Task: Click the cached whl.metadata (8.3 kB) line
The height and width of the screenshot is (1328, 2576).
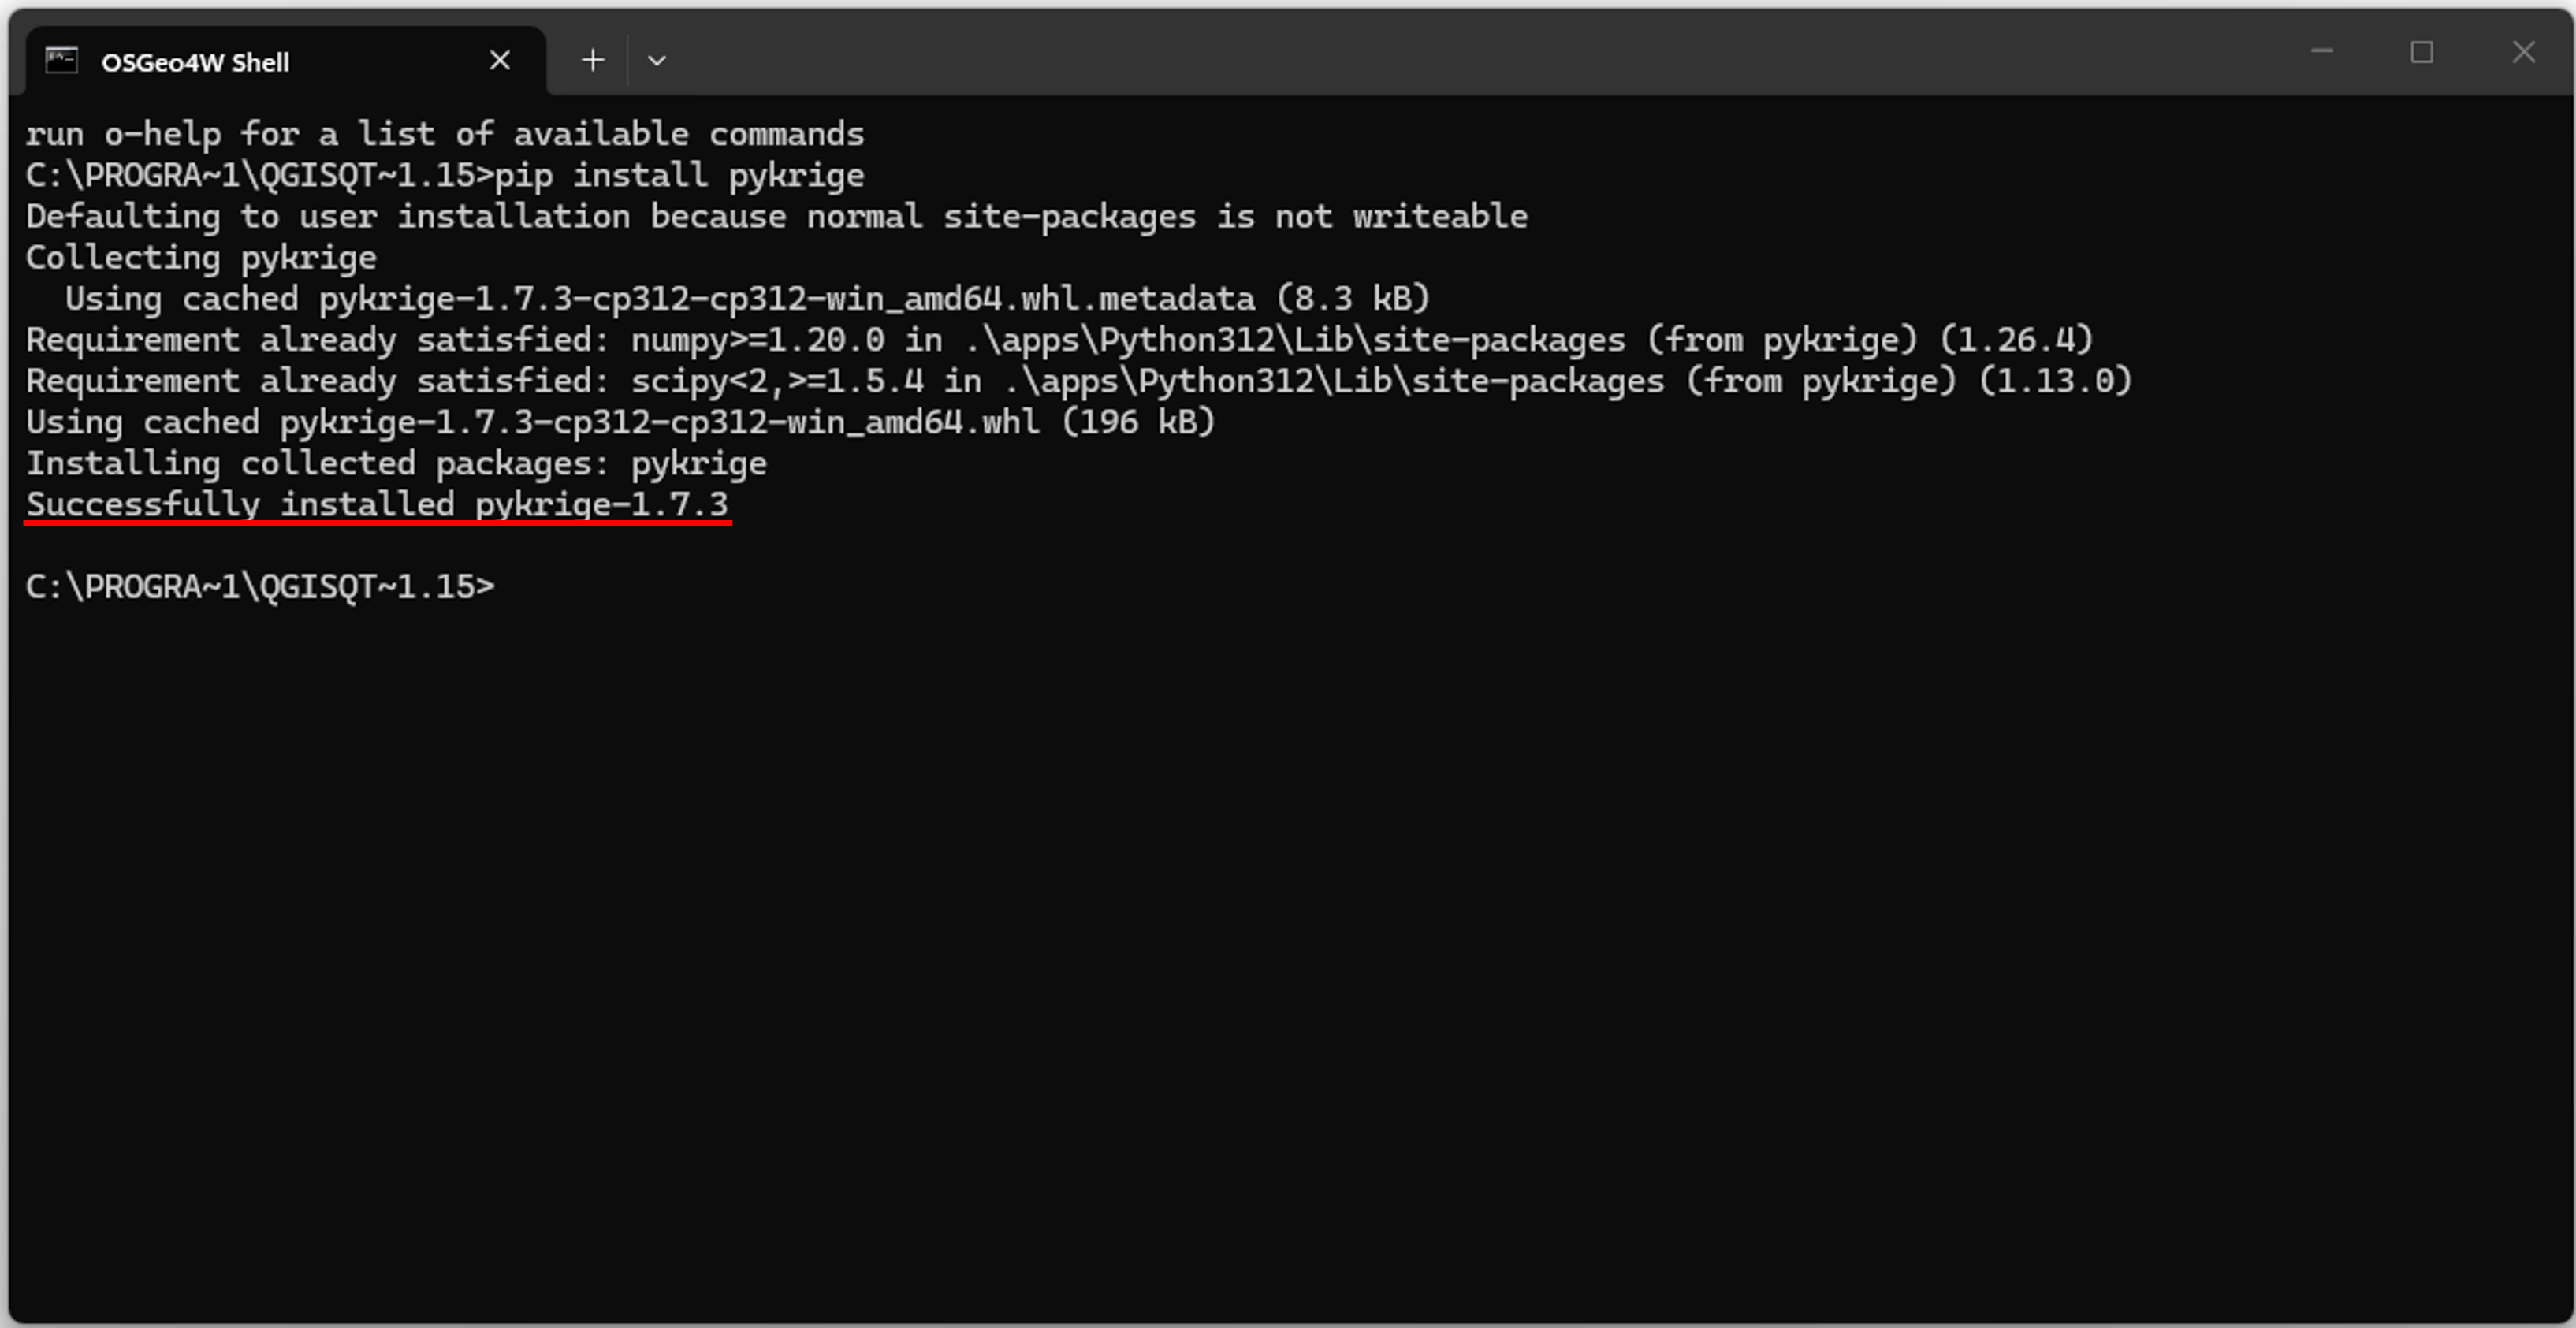Action: pos(747,298)
